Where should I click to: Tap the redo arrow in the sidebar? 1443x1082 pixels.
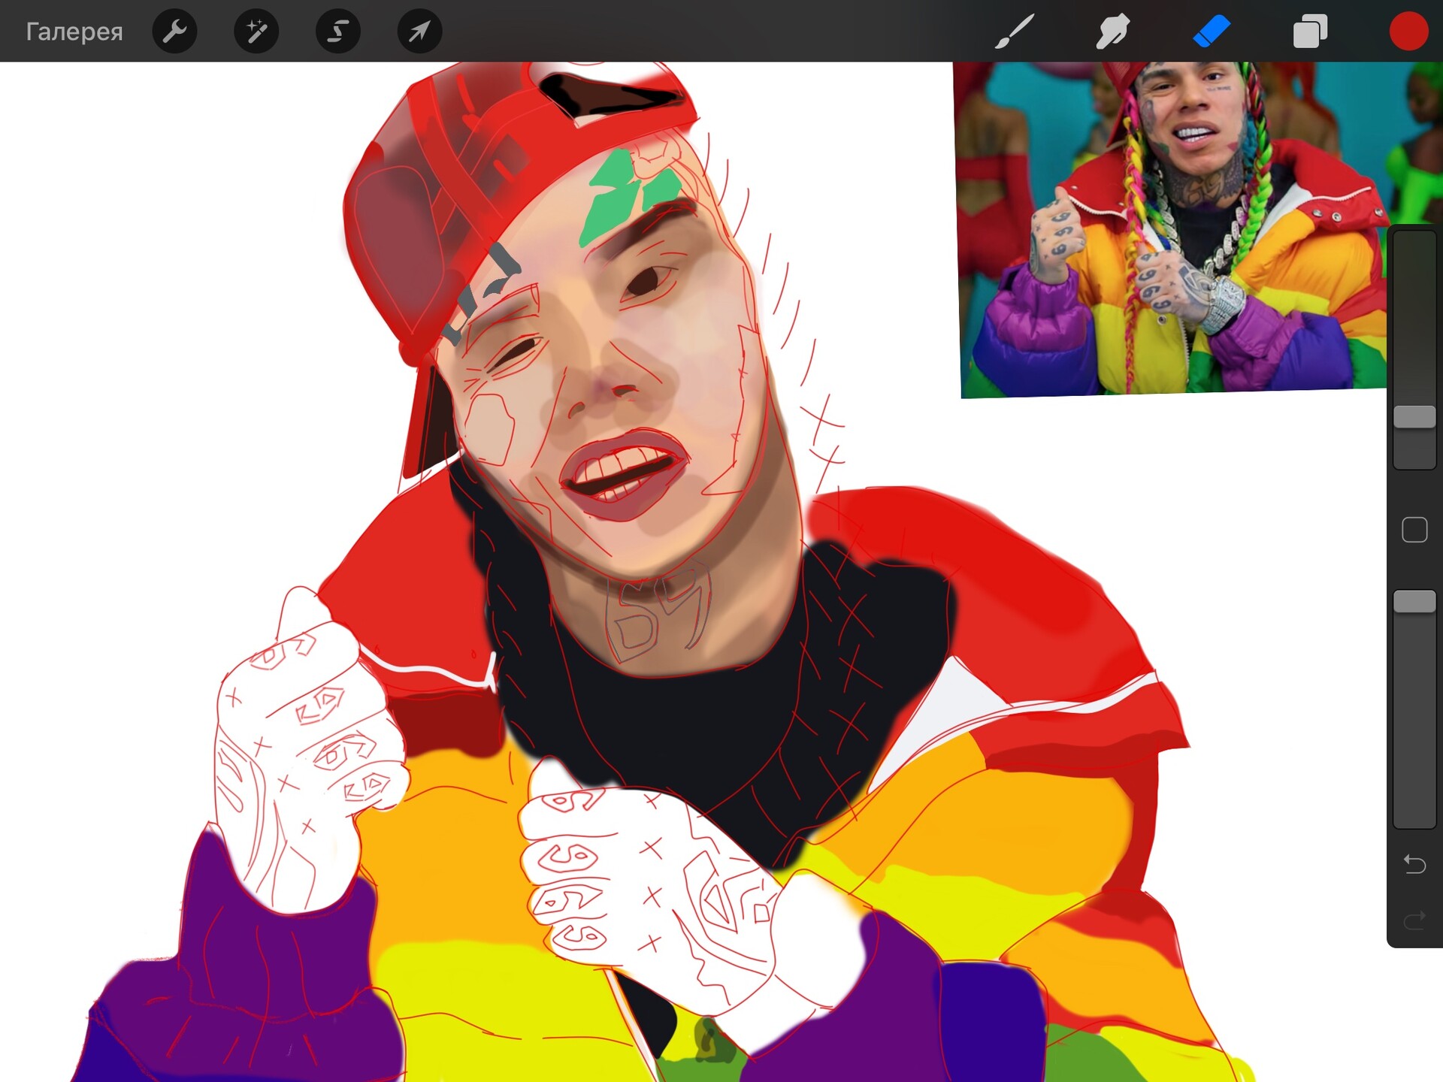pos(1414,918)
